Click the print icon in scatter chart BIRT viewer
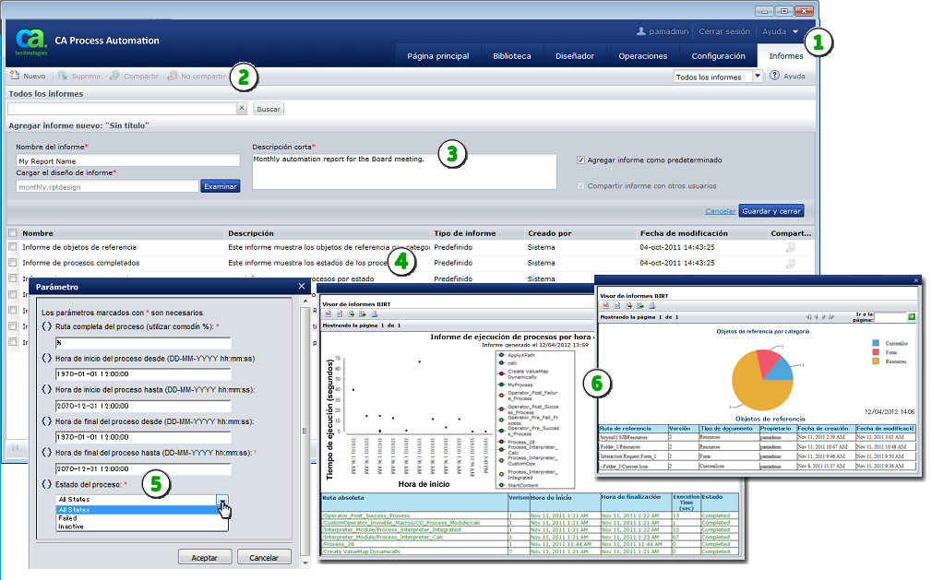Screen dimensions: 932x580 tap(374, 314)
